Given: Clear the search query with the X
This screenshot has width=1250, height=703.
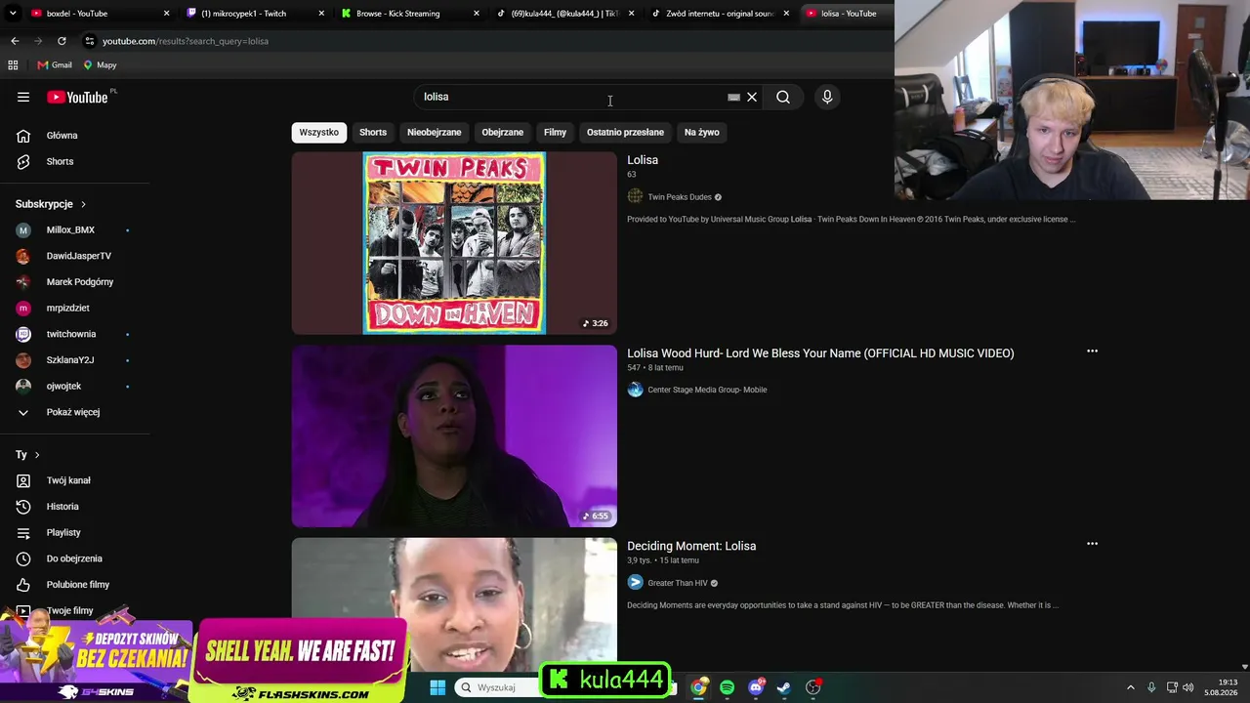Looking at the screenshot, I should (752, 97).
